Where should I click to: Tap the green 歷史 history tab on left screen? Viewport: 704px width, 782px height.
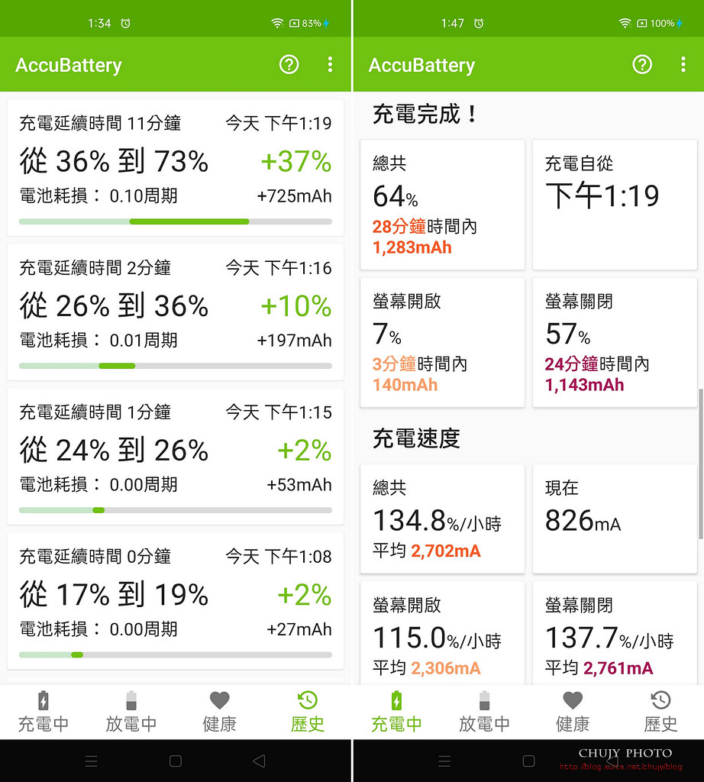[x=307, y=712]
